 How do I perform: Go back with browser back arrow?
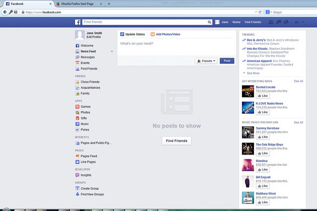coord(5,12)
